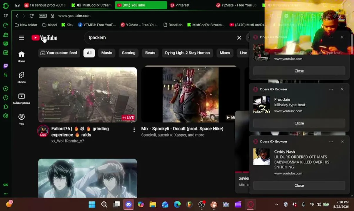Open Twitch in Opera sidebar
The width and height of the screenshot is (354, 211).
[x=6, y=66]
